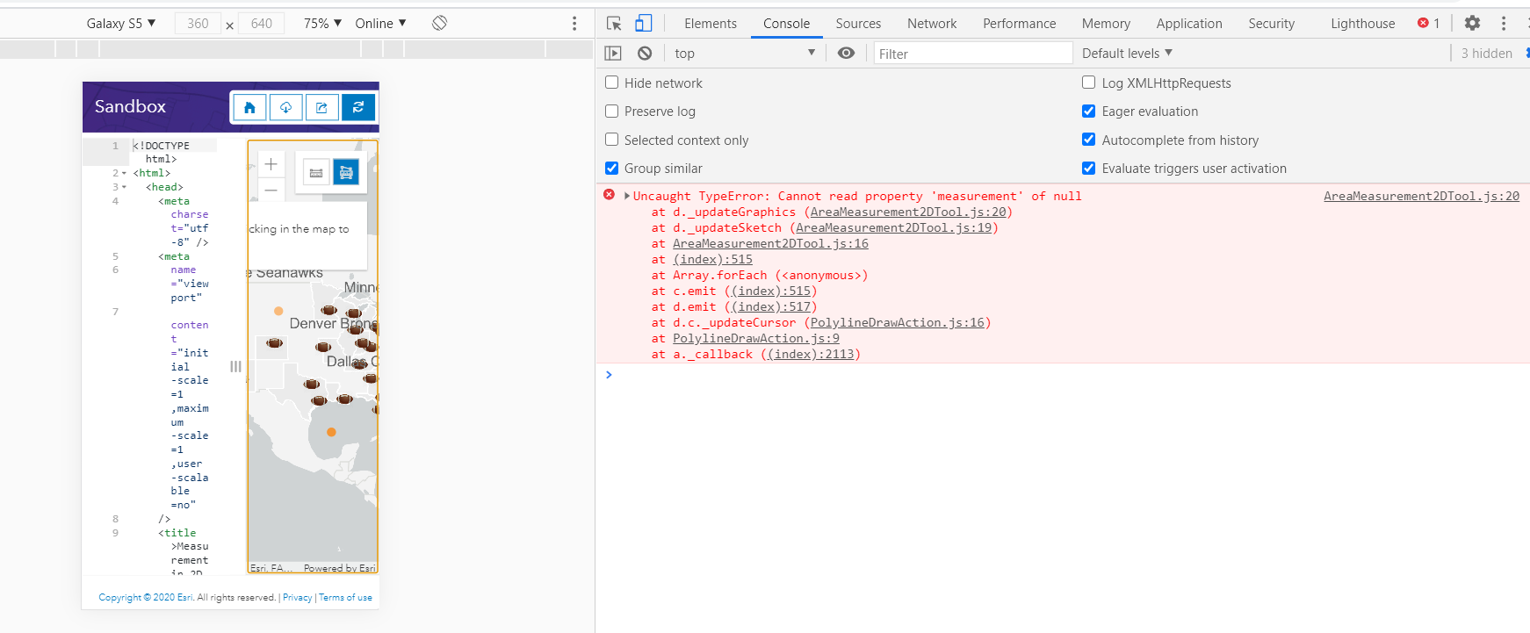The height and width of the screenshot is (633, 1530).
Task: Open the Application tab
Action: (x=1189, y=24)
